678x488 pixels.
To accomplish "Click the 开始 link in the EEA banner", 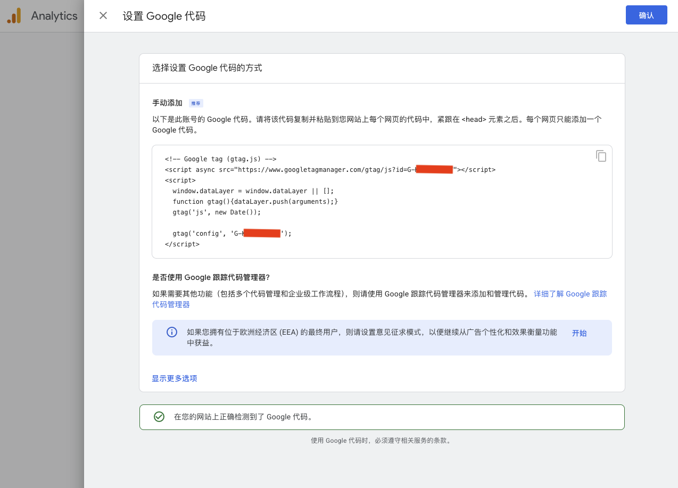I will [x=579, y=333].
